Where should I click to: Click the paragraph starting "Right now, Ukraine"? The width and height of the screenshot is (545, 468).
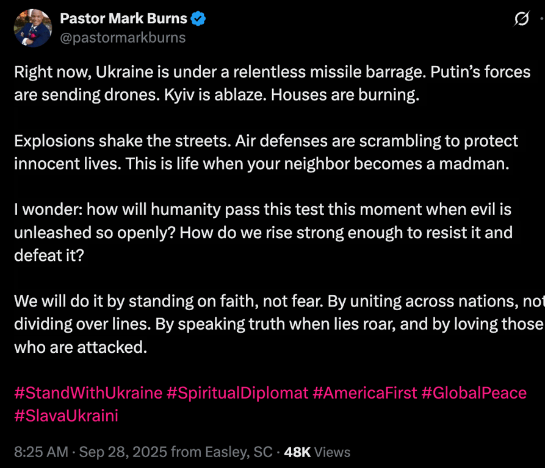click(x=272, y=83)
